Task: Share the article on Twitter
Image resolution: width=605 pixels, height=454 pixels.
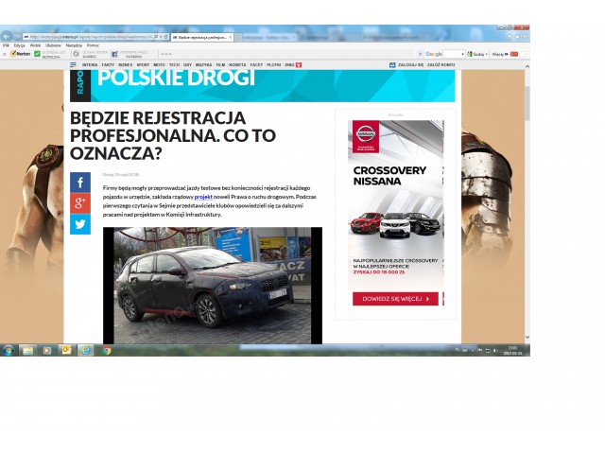Action: coord(80,224)
